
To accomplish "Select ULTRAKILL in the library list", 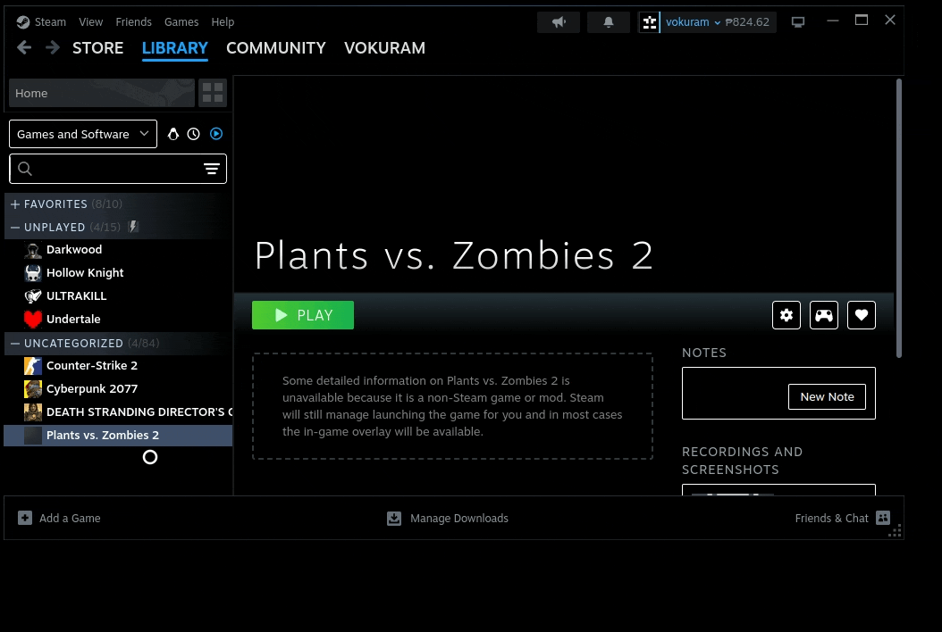I will click(x=118, y=295).
